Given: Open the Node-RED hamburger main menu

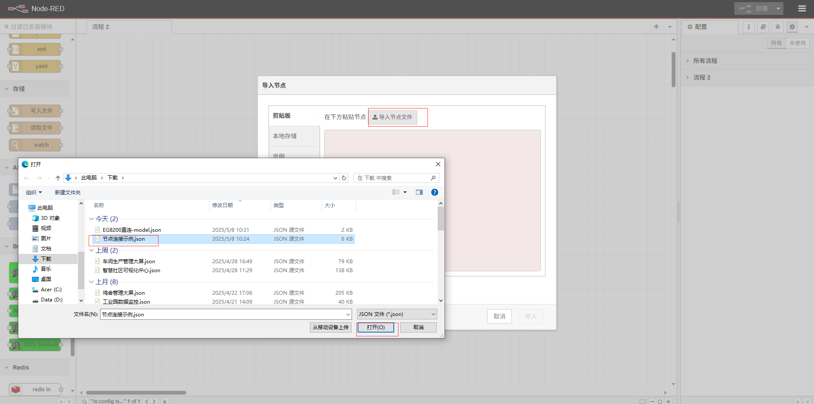Looking at the screenshot, I should tap(802, 9).
